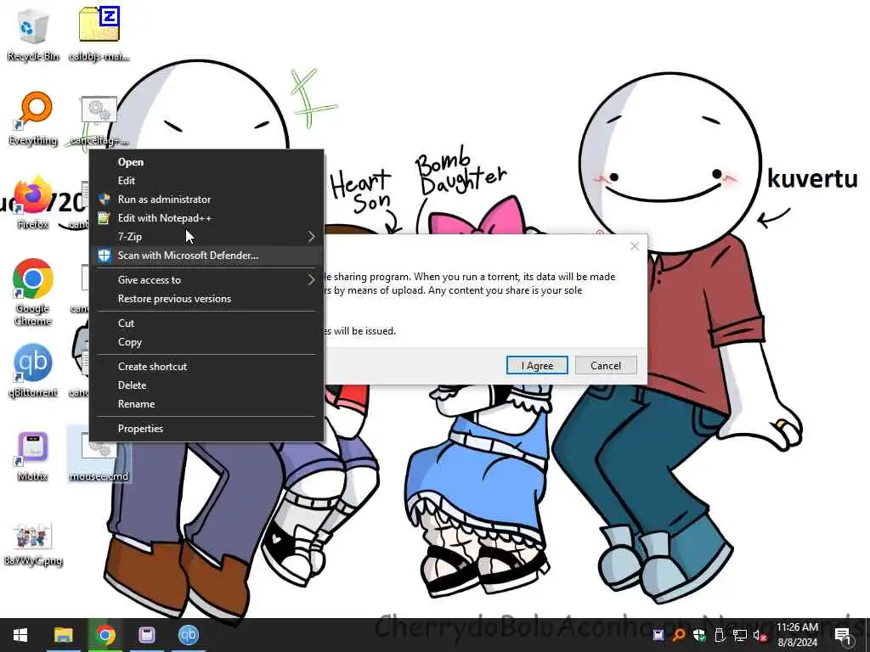Launch Google Chrome from the desktop

tap(33, 292)
